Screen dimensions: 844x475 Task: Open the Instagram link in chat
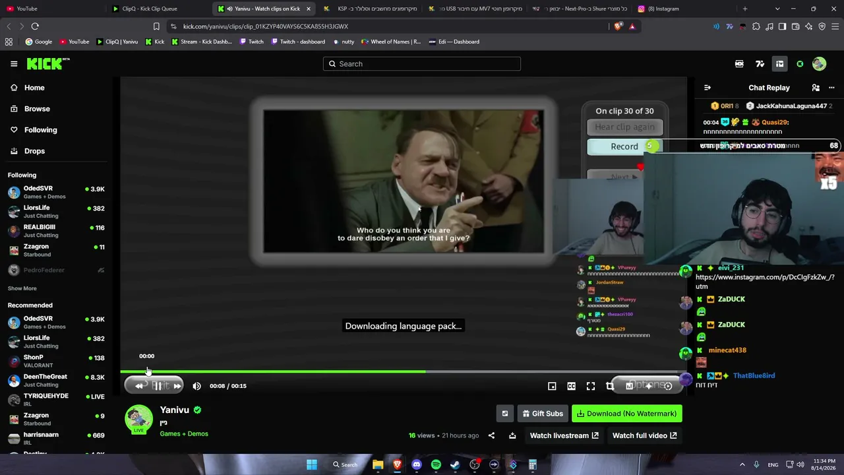(765, 282)
